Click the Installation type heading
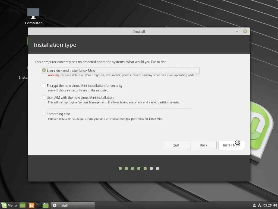The height and width of the screenshot is (209, 278). point(55,45)
